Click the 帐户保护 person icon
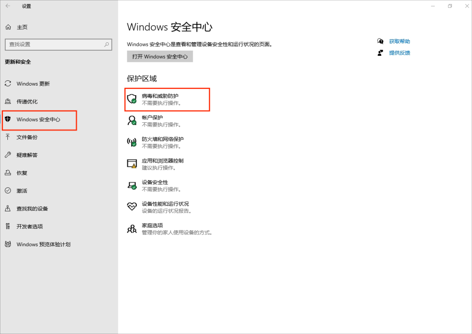This screenshot has width=472, height=334. 132,121
